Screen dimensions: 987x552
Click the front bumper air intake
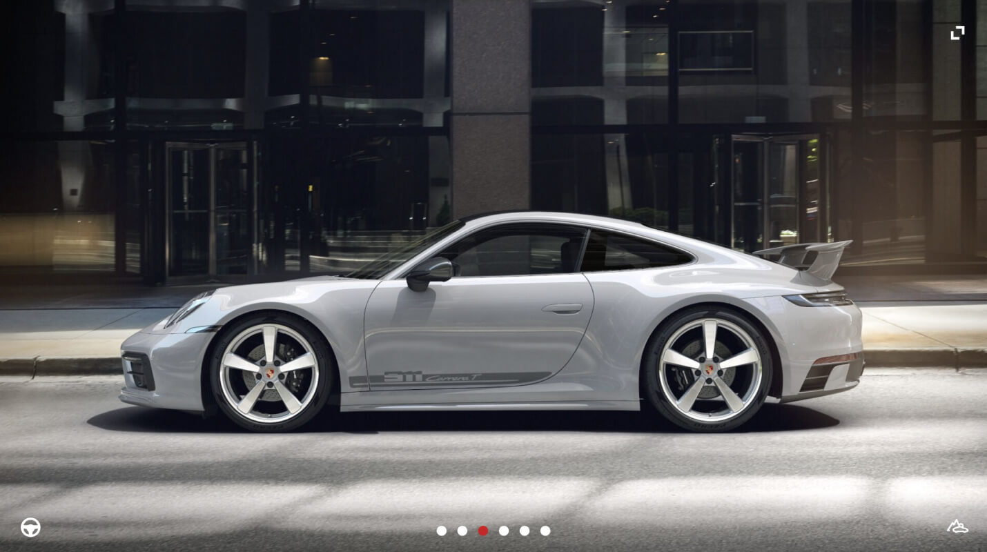tap(138, 371)
